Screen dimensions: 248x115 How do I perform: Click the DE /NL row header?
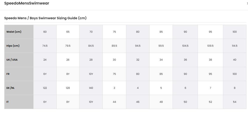(x=19, y=88)
